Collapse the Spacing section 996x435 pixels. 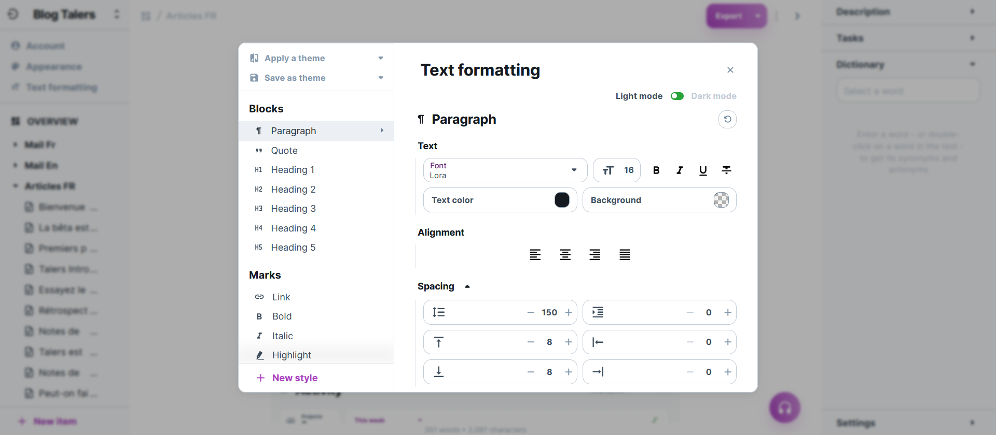coord(467,286)
